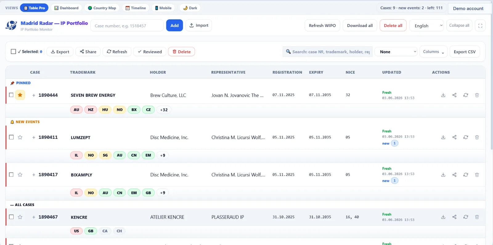The width and height of the screenshot is (493, 245).
Task: Download the SEVEN BREW ENERGY case row
Action: 443,95
